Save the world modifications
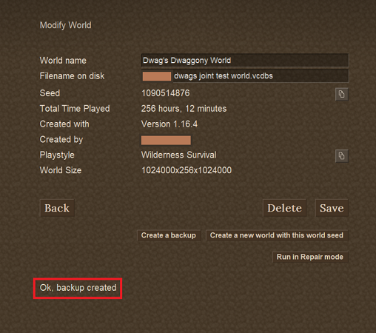 332,208
